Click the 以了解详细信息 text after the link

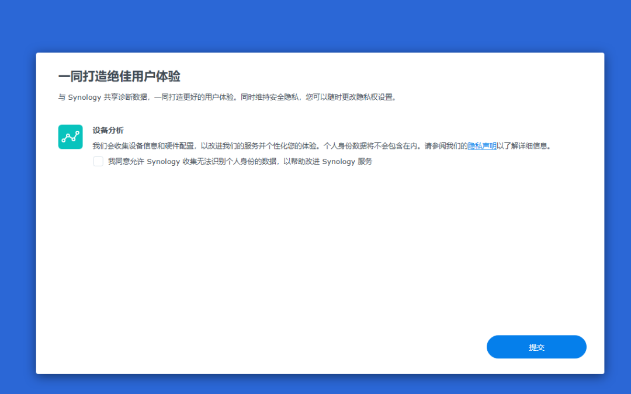tap(523, 147)
